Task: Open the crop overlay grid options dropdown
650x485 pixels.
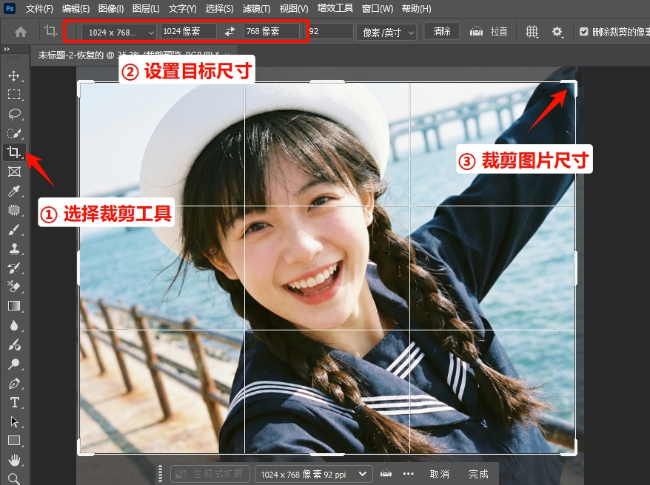Action: pyautogui.click(x=531, y=32)
